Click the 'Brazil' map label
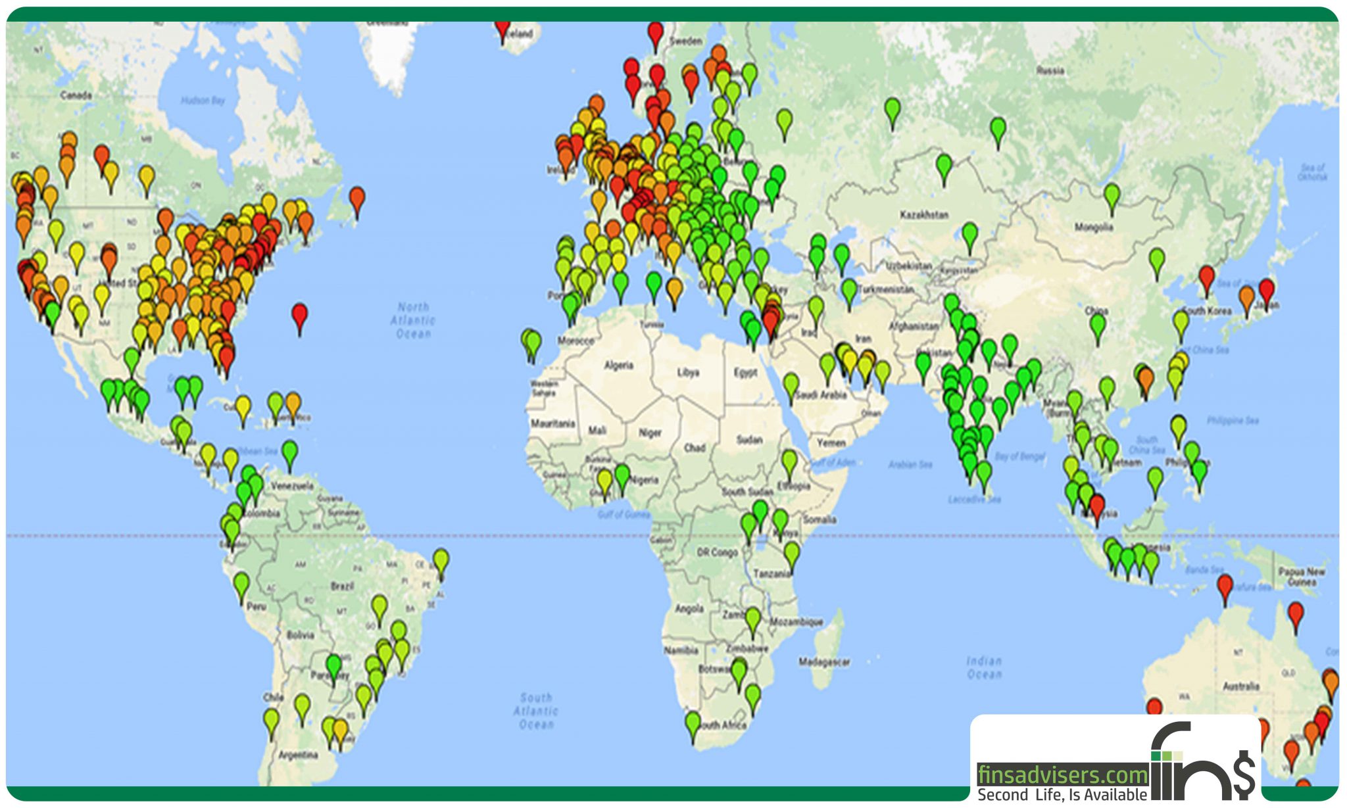Screen dimensions: 1347x808 [342, 586]
